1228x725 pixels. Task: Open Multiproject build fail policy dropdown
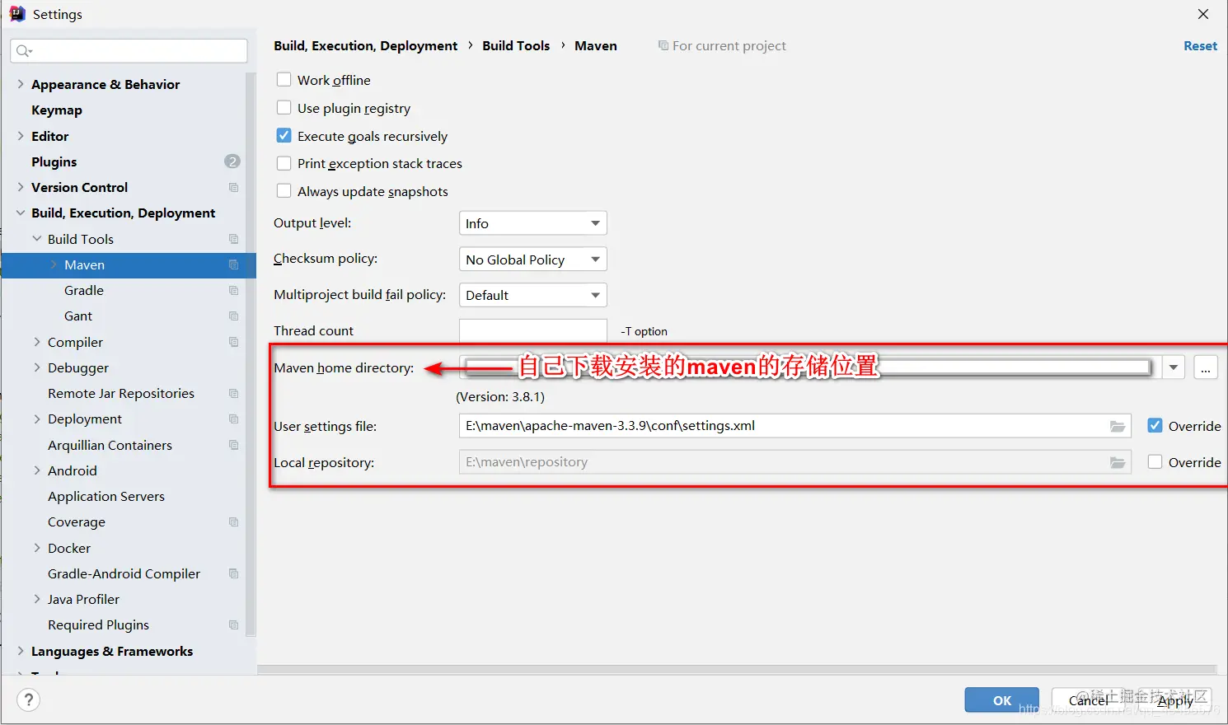[532, 295]
